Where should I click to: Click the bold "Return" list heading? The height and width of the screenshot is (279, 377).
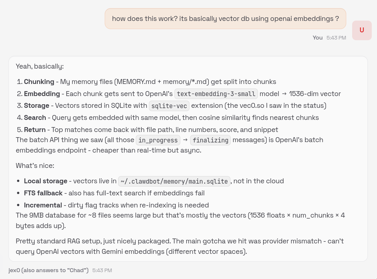point(35,130)
